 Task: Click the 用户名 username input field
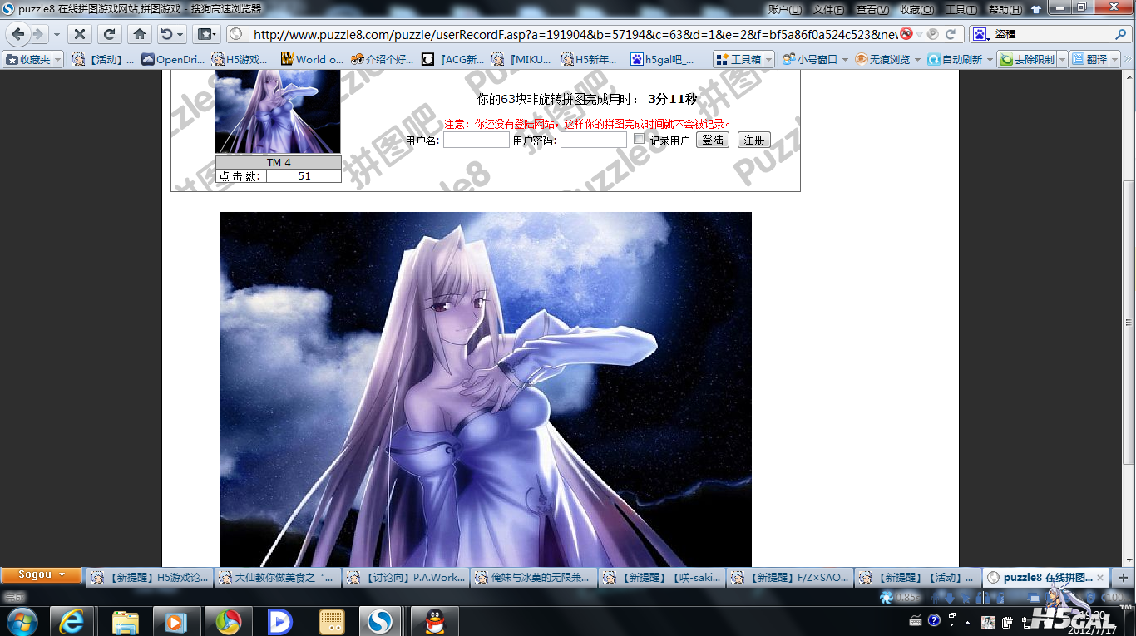pos(477,141)
